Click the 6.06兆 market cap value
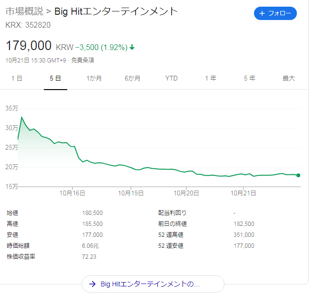 (91, 245)
